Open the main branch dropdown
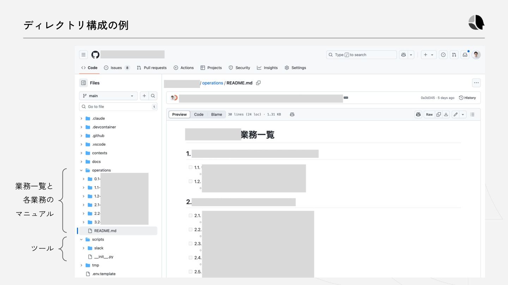This screenshot has width=508, height=285. pos(108,96)
